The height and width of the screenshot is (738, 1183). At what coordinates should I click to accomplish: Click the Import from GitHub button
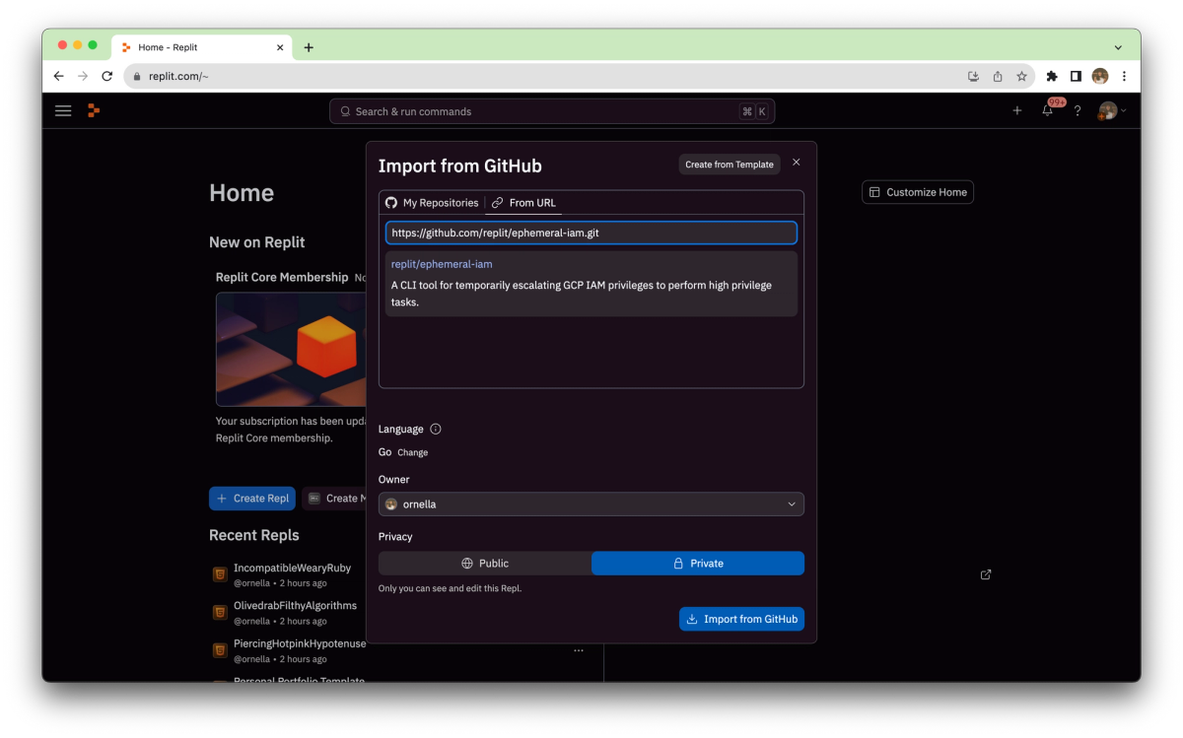(741, 619)
